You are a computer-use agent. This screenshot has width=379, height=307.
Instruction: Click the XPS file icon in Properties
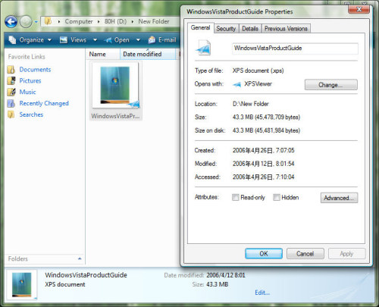click(203, 48)
